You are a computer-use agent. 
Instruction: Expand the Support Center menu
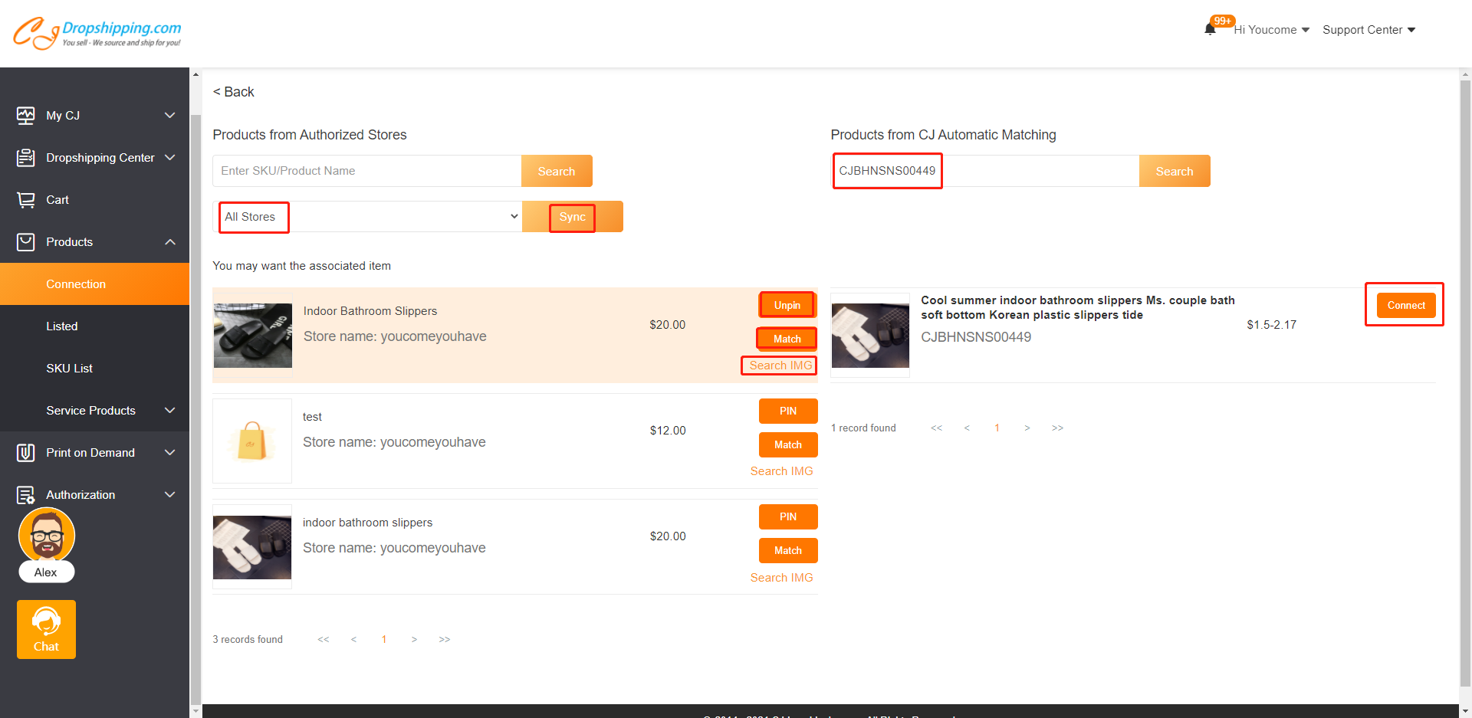point(1368,30)
